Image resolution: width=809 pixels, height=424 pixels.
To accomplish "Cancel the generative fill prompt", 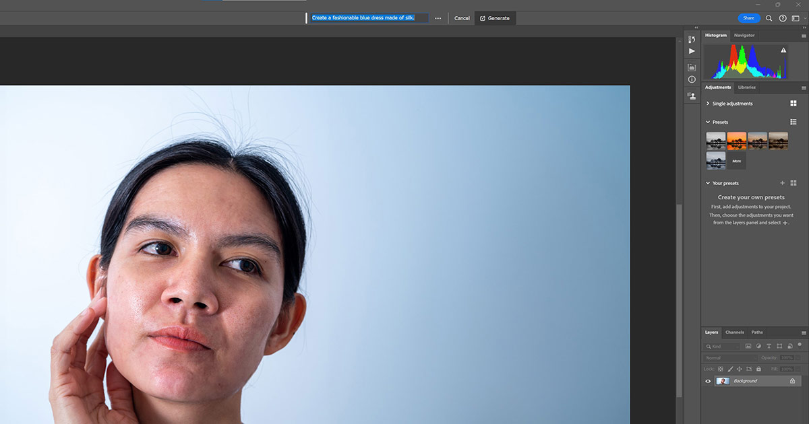I will point(462,18).
